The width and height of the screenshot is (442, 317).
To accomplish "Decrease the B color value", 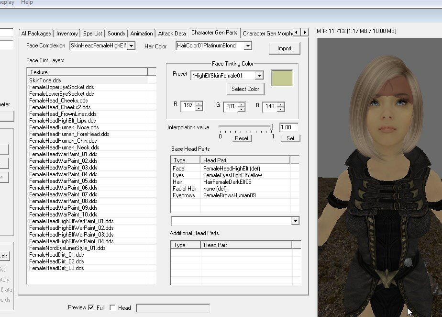I will click(x=281, y=109).
